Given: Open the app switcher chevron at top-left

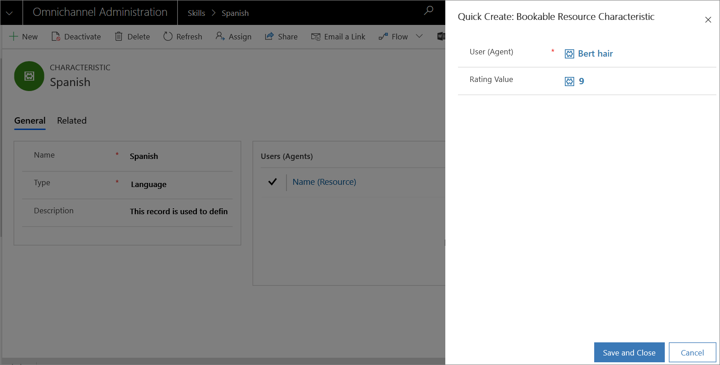Looking at the screenshot, I should coord(10,13).
